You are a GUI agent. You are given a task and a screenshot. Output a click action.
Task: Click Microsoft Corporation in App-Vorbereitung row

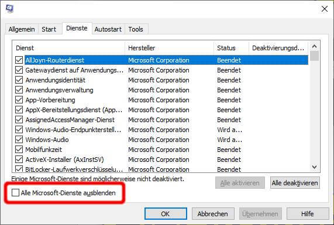159,100
